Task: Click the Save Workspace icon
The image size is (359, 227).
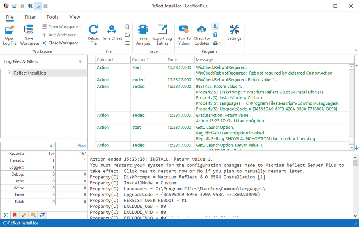Action: [x=29, y=29]
